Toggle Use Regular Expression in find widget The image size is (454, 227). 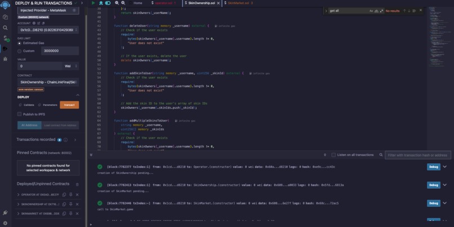coord(381,11)
